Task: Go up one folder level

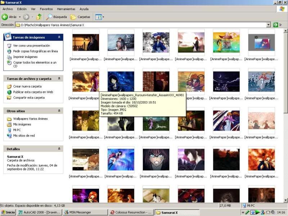Action: [39, 17]
